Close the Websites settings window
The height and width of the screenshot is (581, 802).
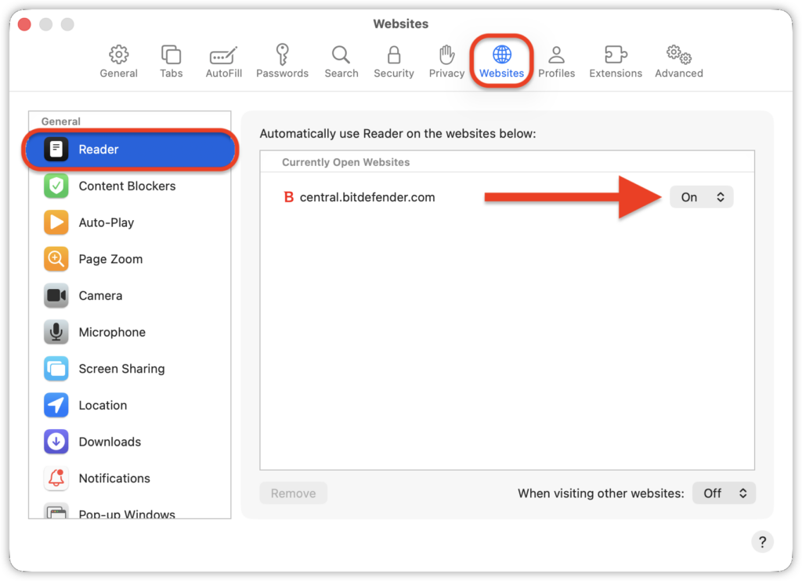24,24
